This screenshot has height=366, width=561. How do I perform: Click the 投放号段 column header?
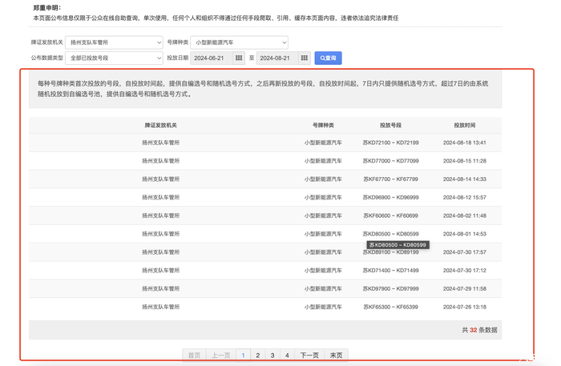click(x=390, y=126)
